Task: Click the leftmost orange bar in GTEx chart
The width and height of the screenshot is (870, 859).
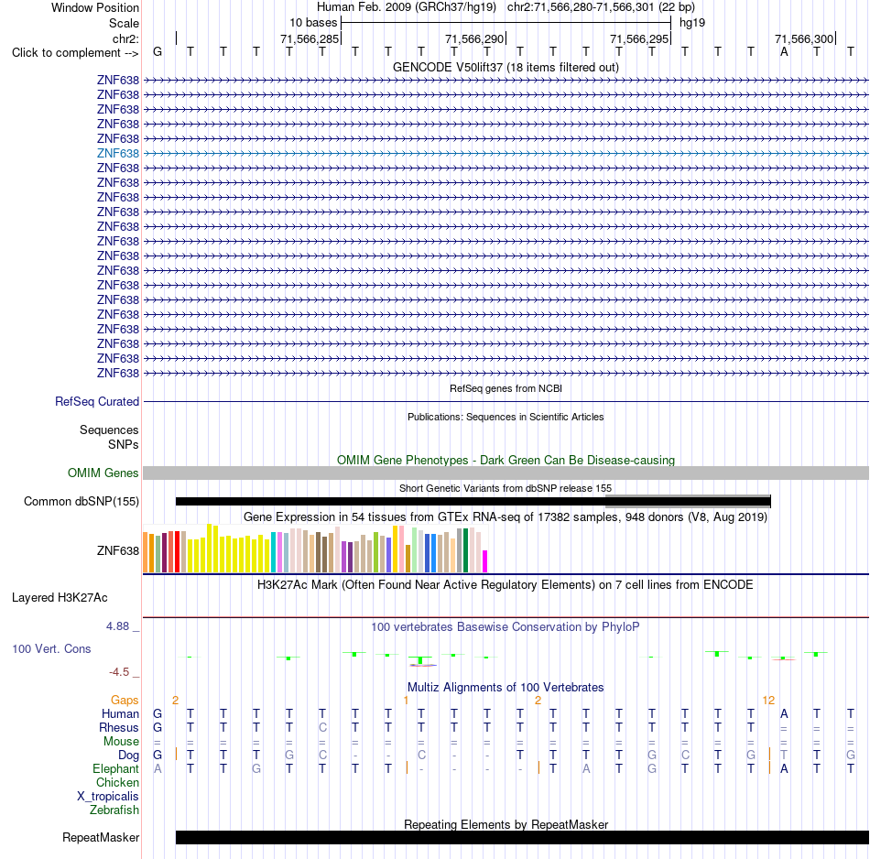Action: pos(146,552)
